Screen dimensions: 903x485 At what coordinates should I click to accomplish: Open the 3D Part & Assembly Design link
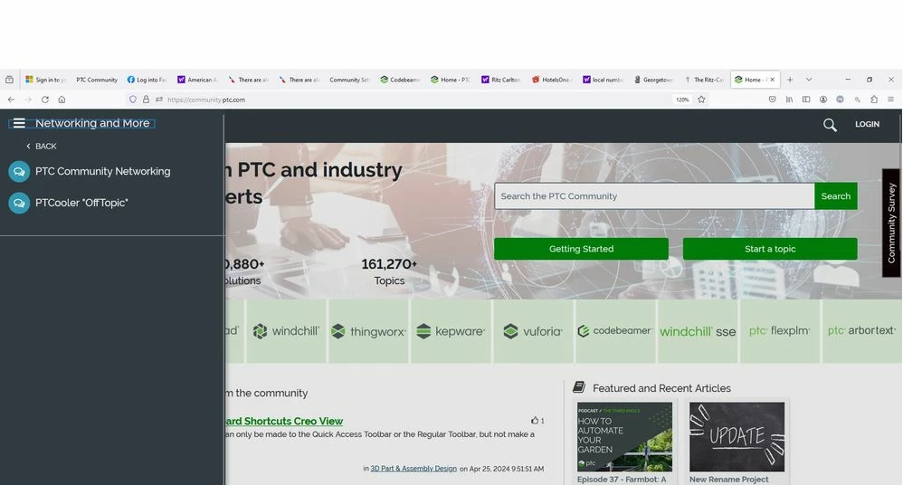coord(413,469)
